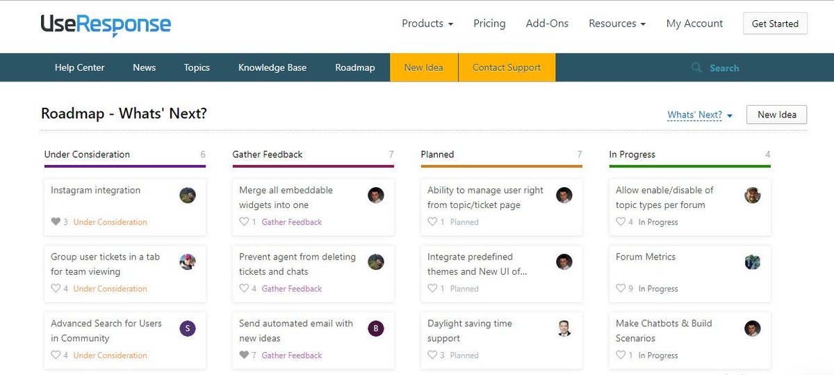Click the Get Started button
The height and width of the screenshot is (375, 834).
(x=775, y=24)
